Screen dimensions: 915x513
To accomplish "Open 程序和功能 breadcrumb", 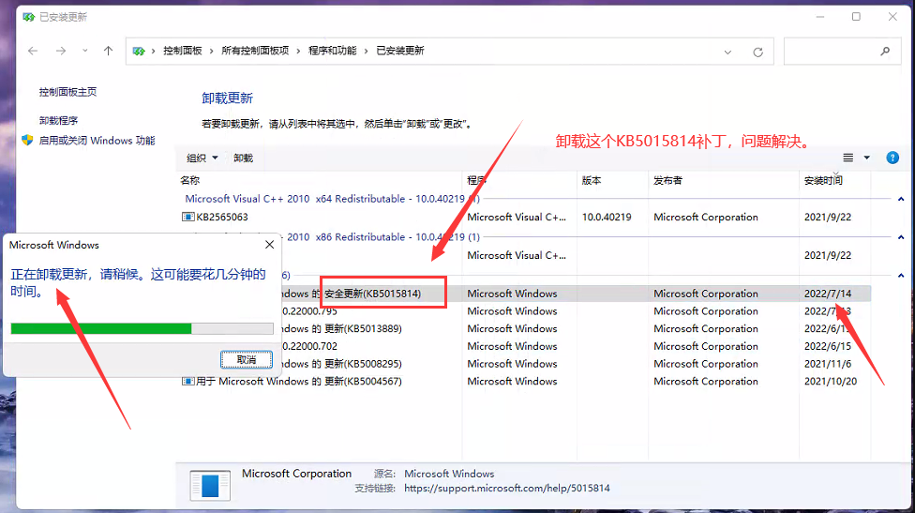I will (x=332, y=51).
